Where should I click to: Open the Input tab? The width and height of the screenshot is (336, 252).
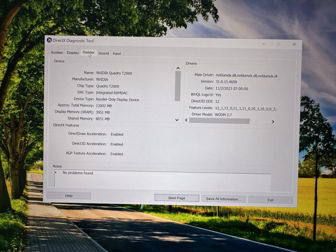(117, 54)
